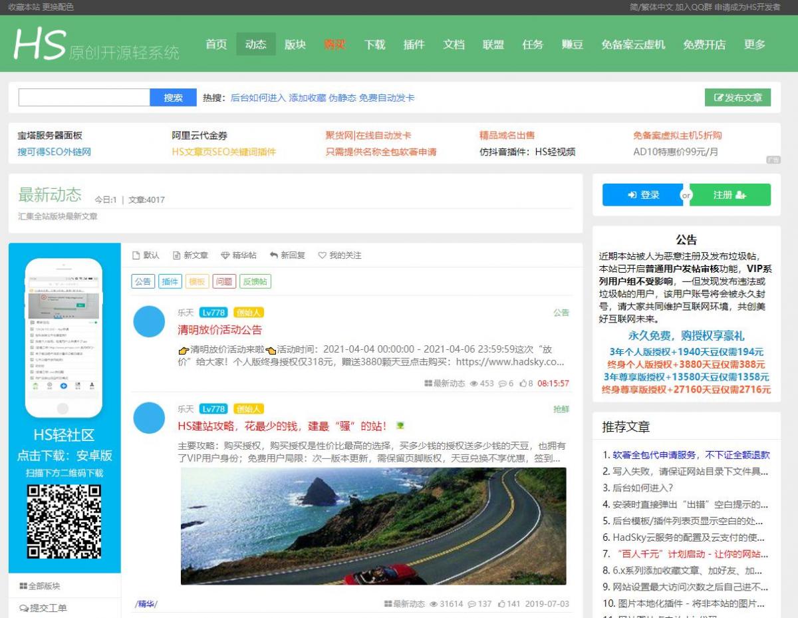This screenshot has width=798, height=618.
Task: Click the thumbs-up icon on the 清明放价活动公告 post
Action: [x=523, y=384]
